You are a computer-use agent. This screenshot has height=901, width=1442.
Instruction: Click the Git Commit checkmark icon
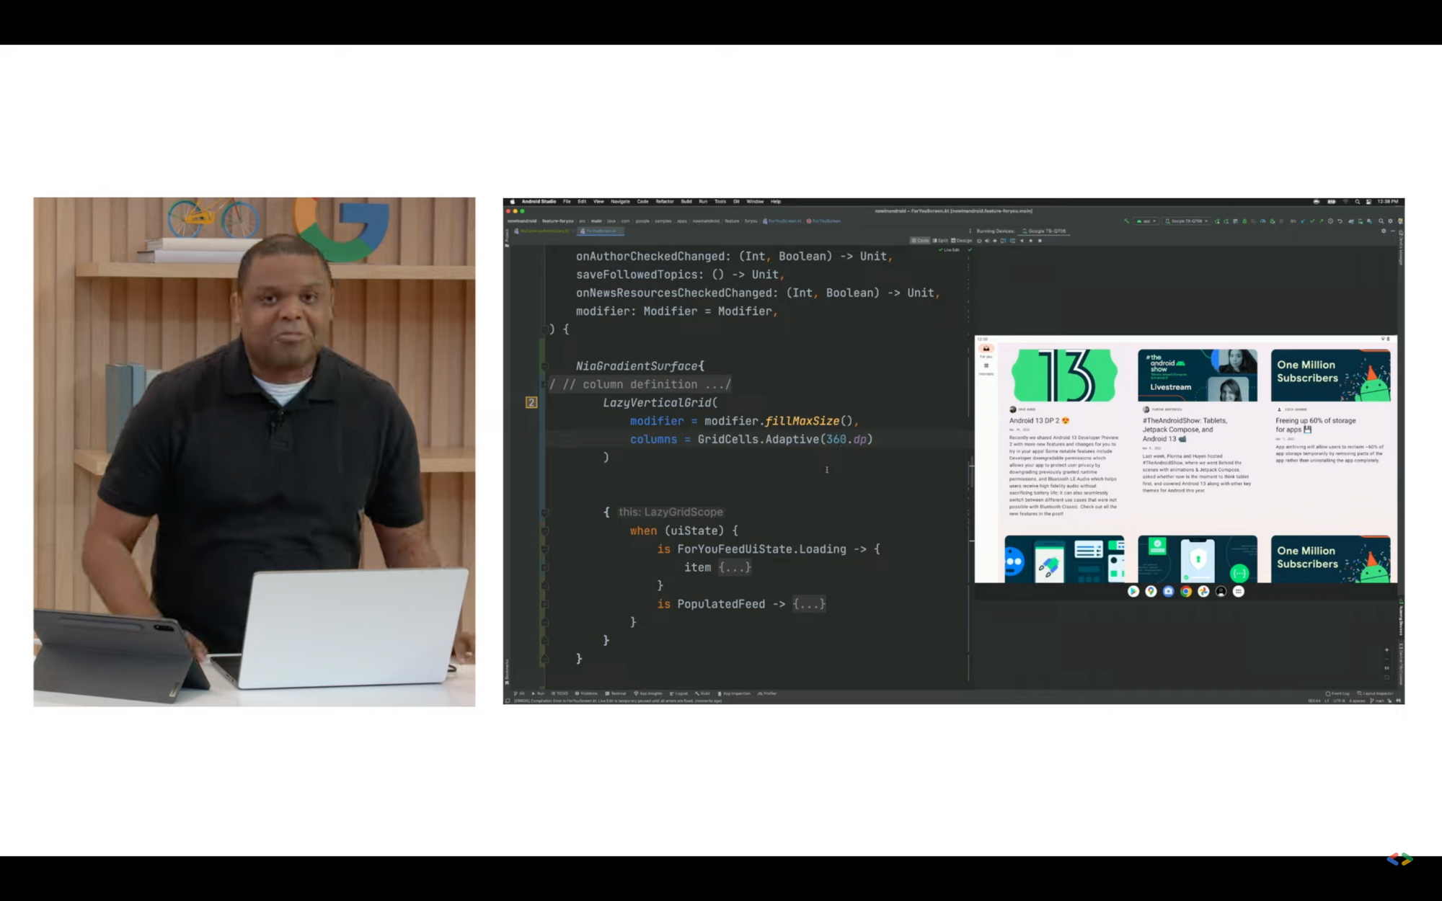1312,221
